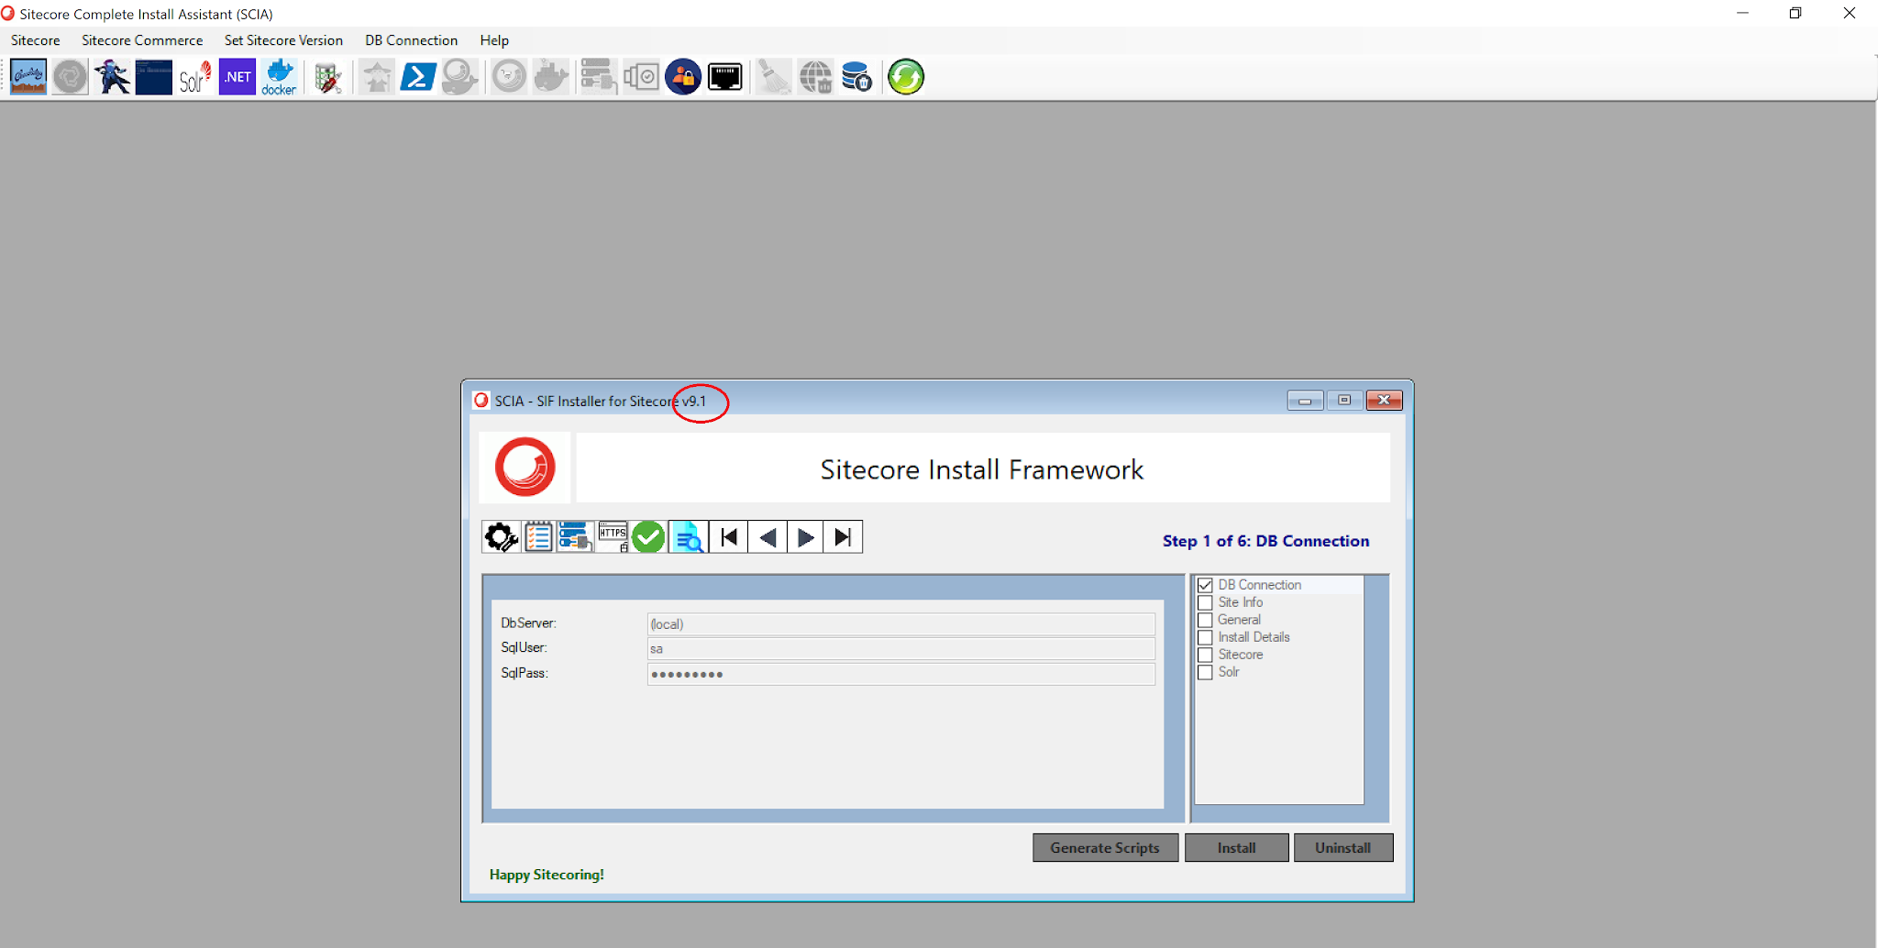Screen dimensions: 1878x948
Task: Check the General checkbox
Action: point(1206,620)
